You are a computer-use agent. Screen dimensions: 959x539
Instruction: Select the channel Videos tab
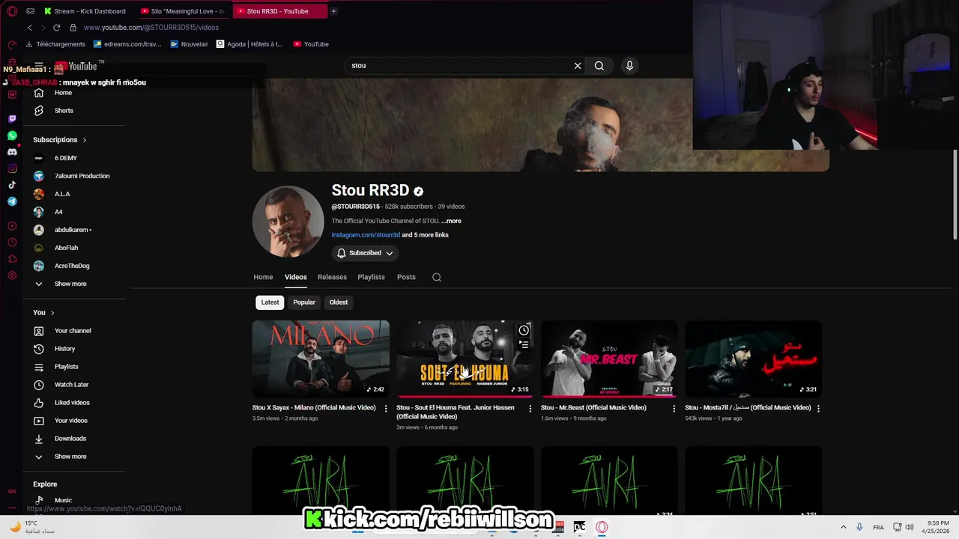coord(296,277)
